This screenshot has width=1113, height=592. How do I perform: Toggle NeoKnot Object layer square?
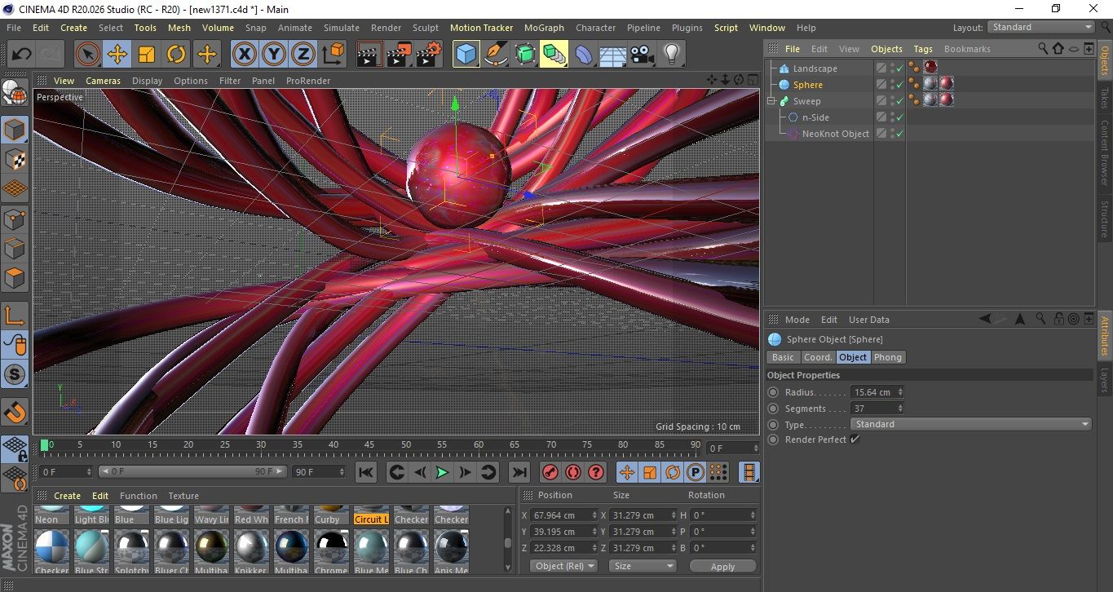pos(881,134)
